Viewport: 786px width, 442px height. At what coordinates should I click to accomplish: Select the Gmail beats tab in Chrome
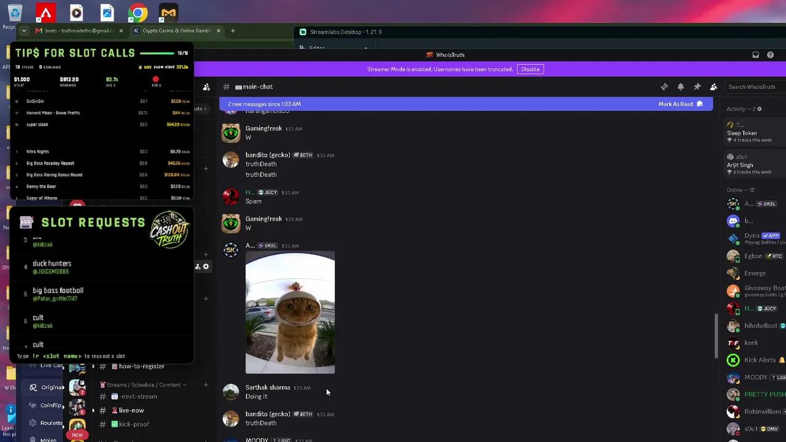[x=79, y=31]
